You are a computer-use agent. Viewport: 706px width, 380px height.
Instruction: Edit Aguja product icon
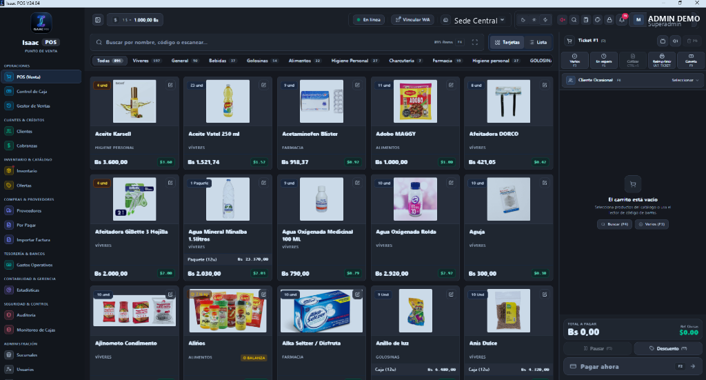pyautogui.click(x=545, y=183)
